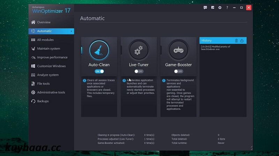Click the Live-Tuner info icon
Image resolution: width=279 pixels, height=156 pixels.
click(124, 81)
